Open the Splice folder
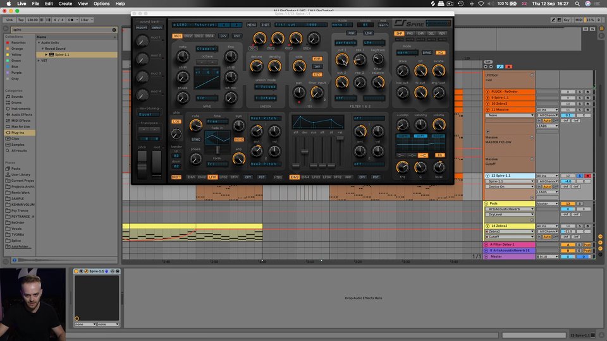607x341 pixels. [x=16, y=241]
